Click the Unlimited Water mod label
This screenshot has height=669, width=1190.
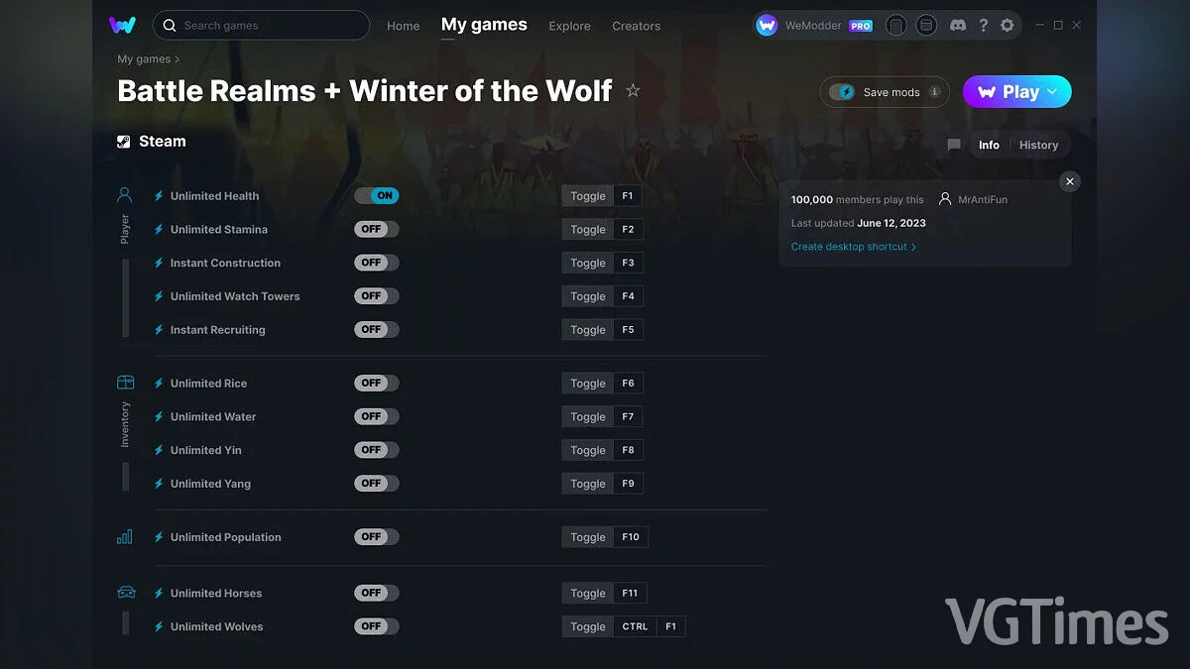tap(213, 416)
